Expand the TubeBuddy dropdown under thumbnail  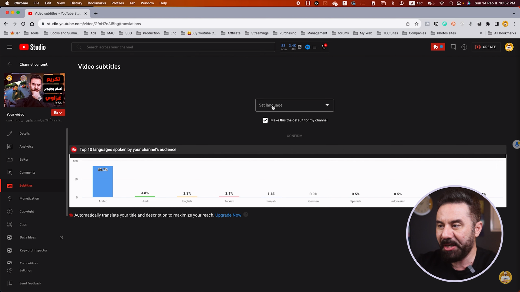58,113
